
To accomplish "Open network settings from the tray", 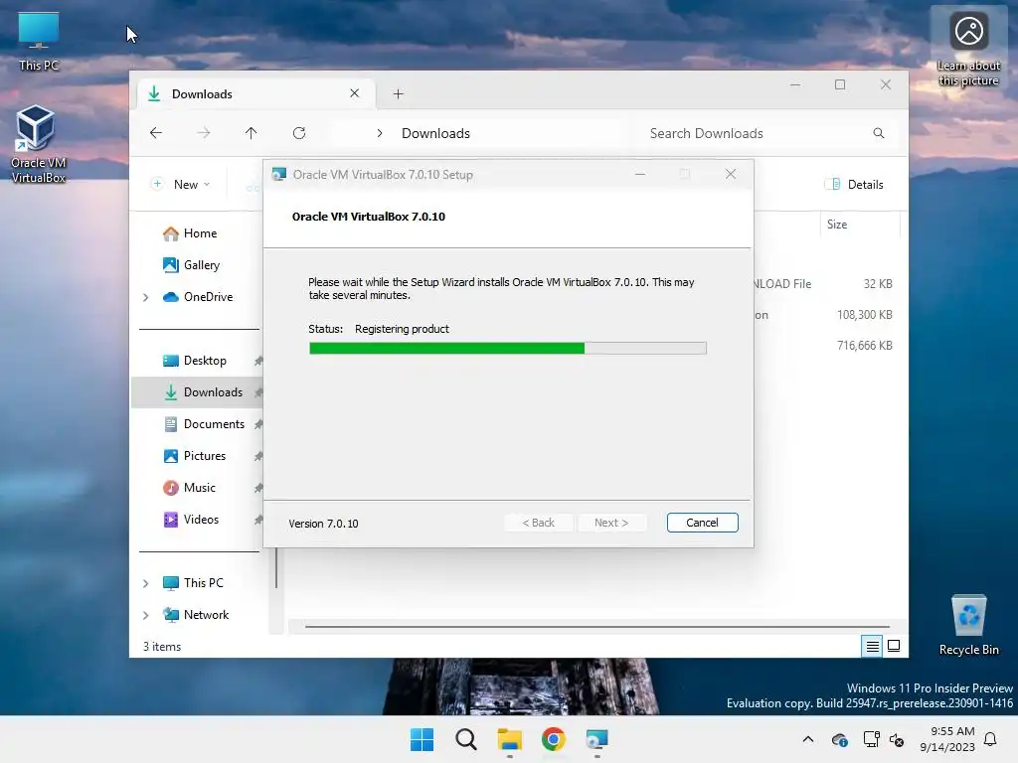I will tap(871, 739).
